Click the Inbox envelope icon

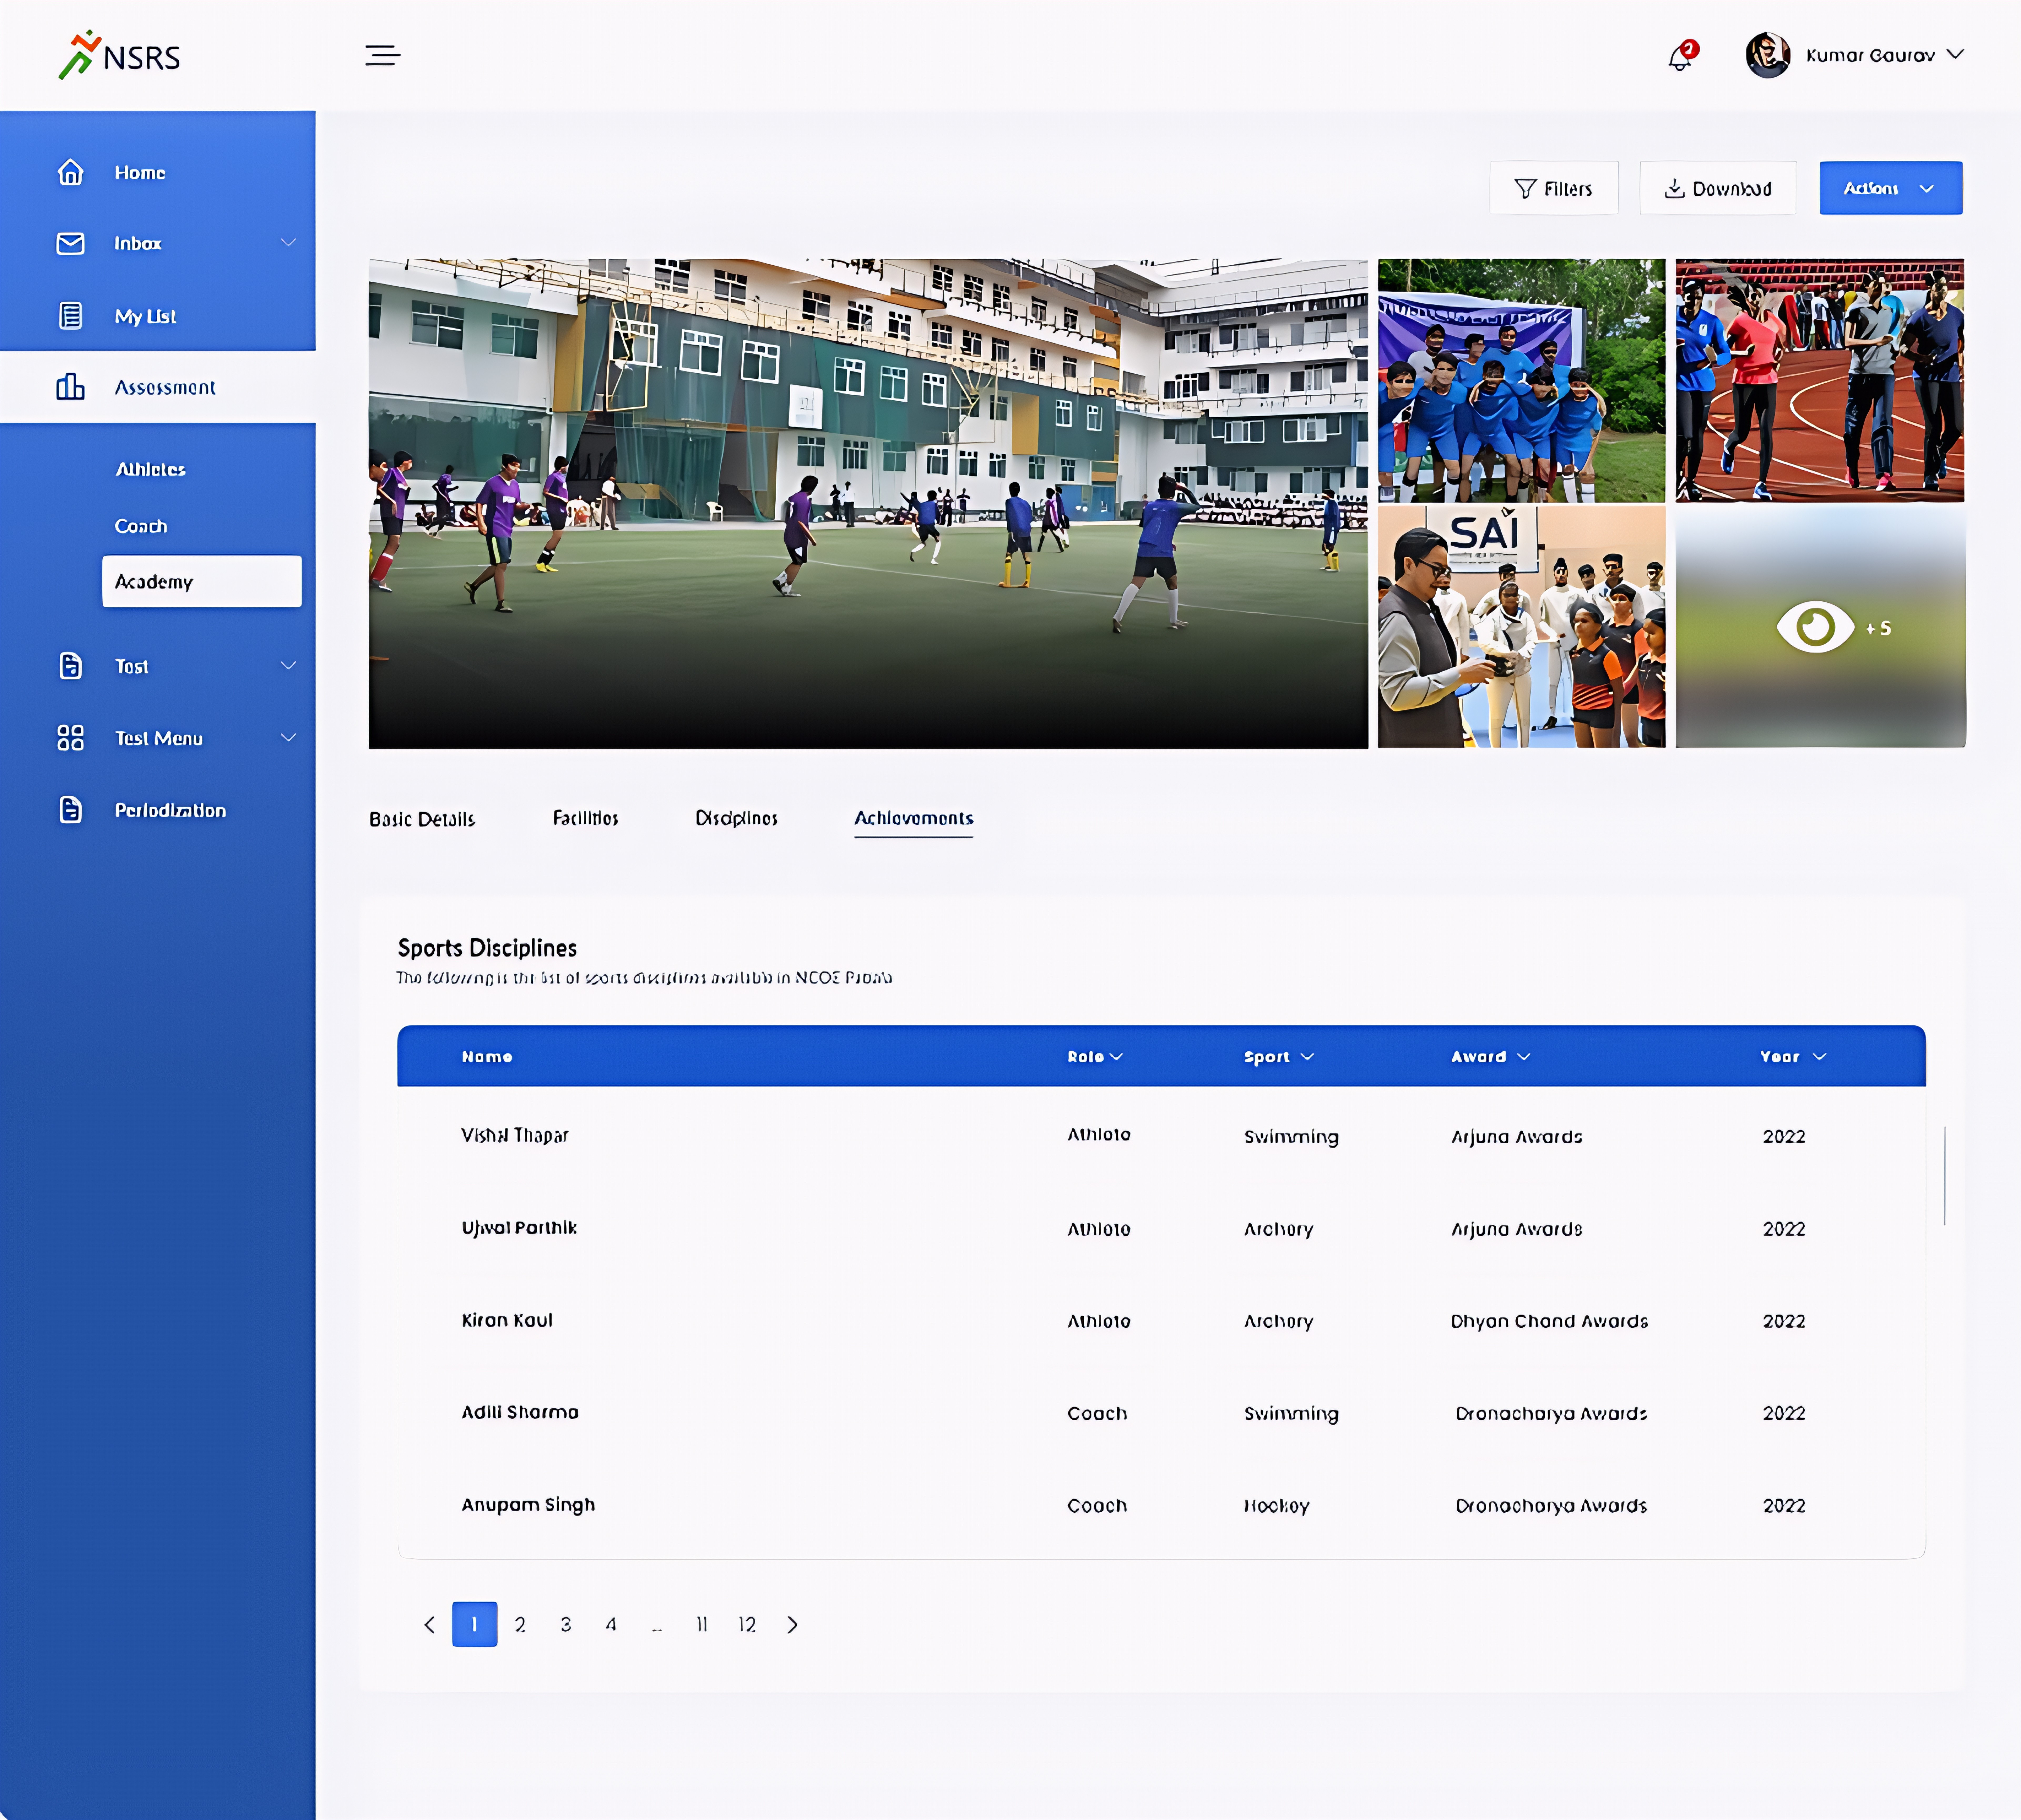70,243
